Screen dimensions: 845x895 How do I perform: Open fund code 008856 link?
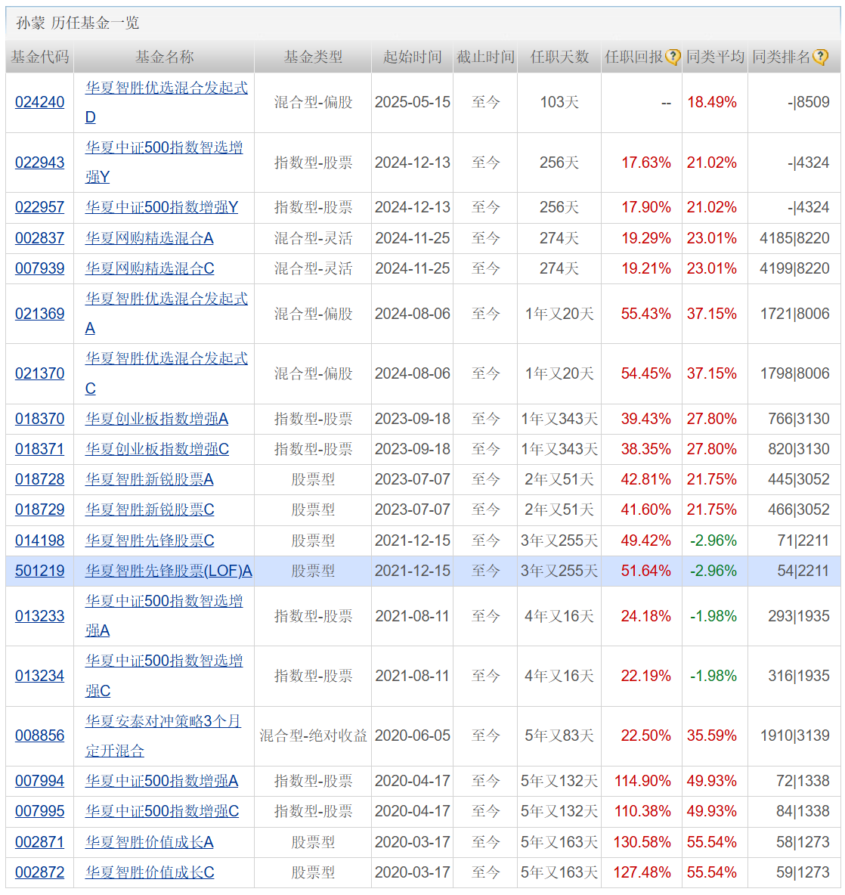39,736
